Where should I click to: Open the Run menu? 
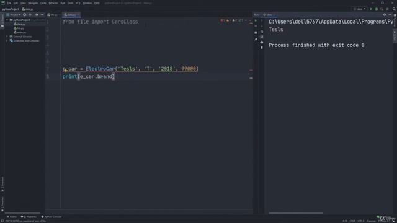click(x=63, y=3)
